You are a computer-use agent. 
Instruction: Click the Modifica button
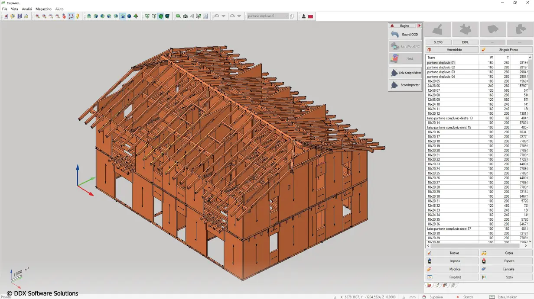coord(452,269)
